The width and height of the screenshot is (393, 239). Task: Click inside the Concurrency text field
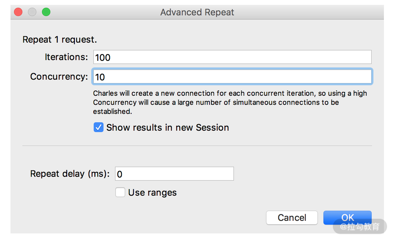pyautogui.click(x=233, y=77)
